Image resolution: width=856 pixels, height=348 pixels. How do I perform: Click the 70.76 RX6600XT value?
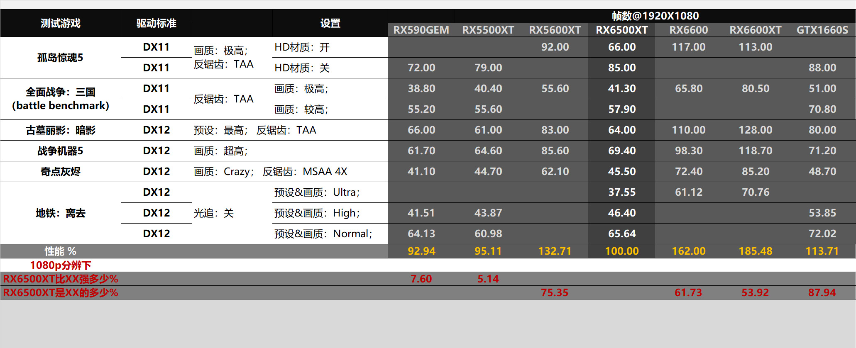756,192
